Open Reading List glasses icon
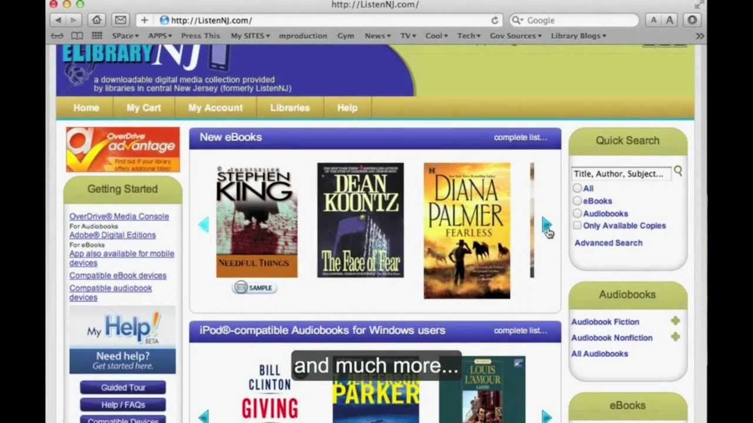 click(x=57, y=36)
